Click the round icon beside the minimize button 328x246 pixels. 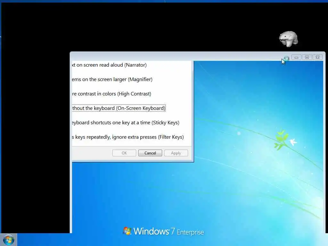click(286, 58)
